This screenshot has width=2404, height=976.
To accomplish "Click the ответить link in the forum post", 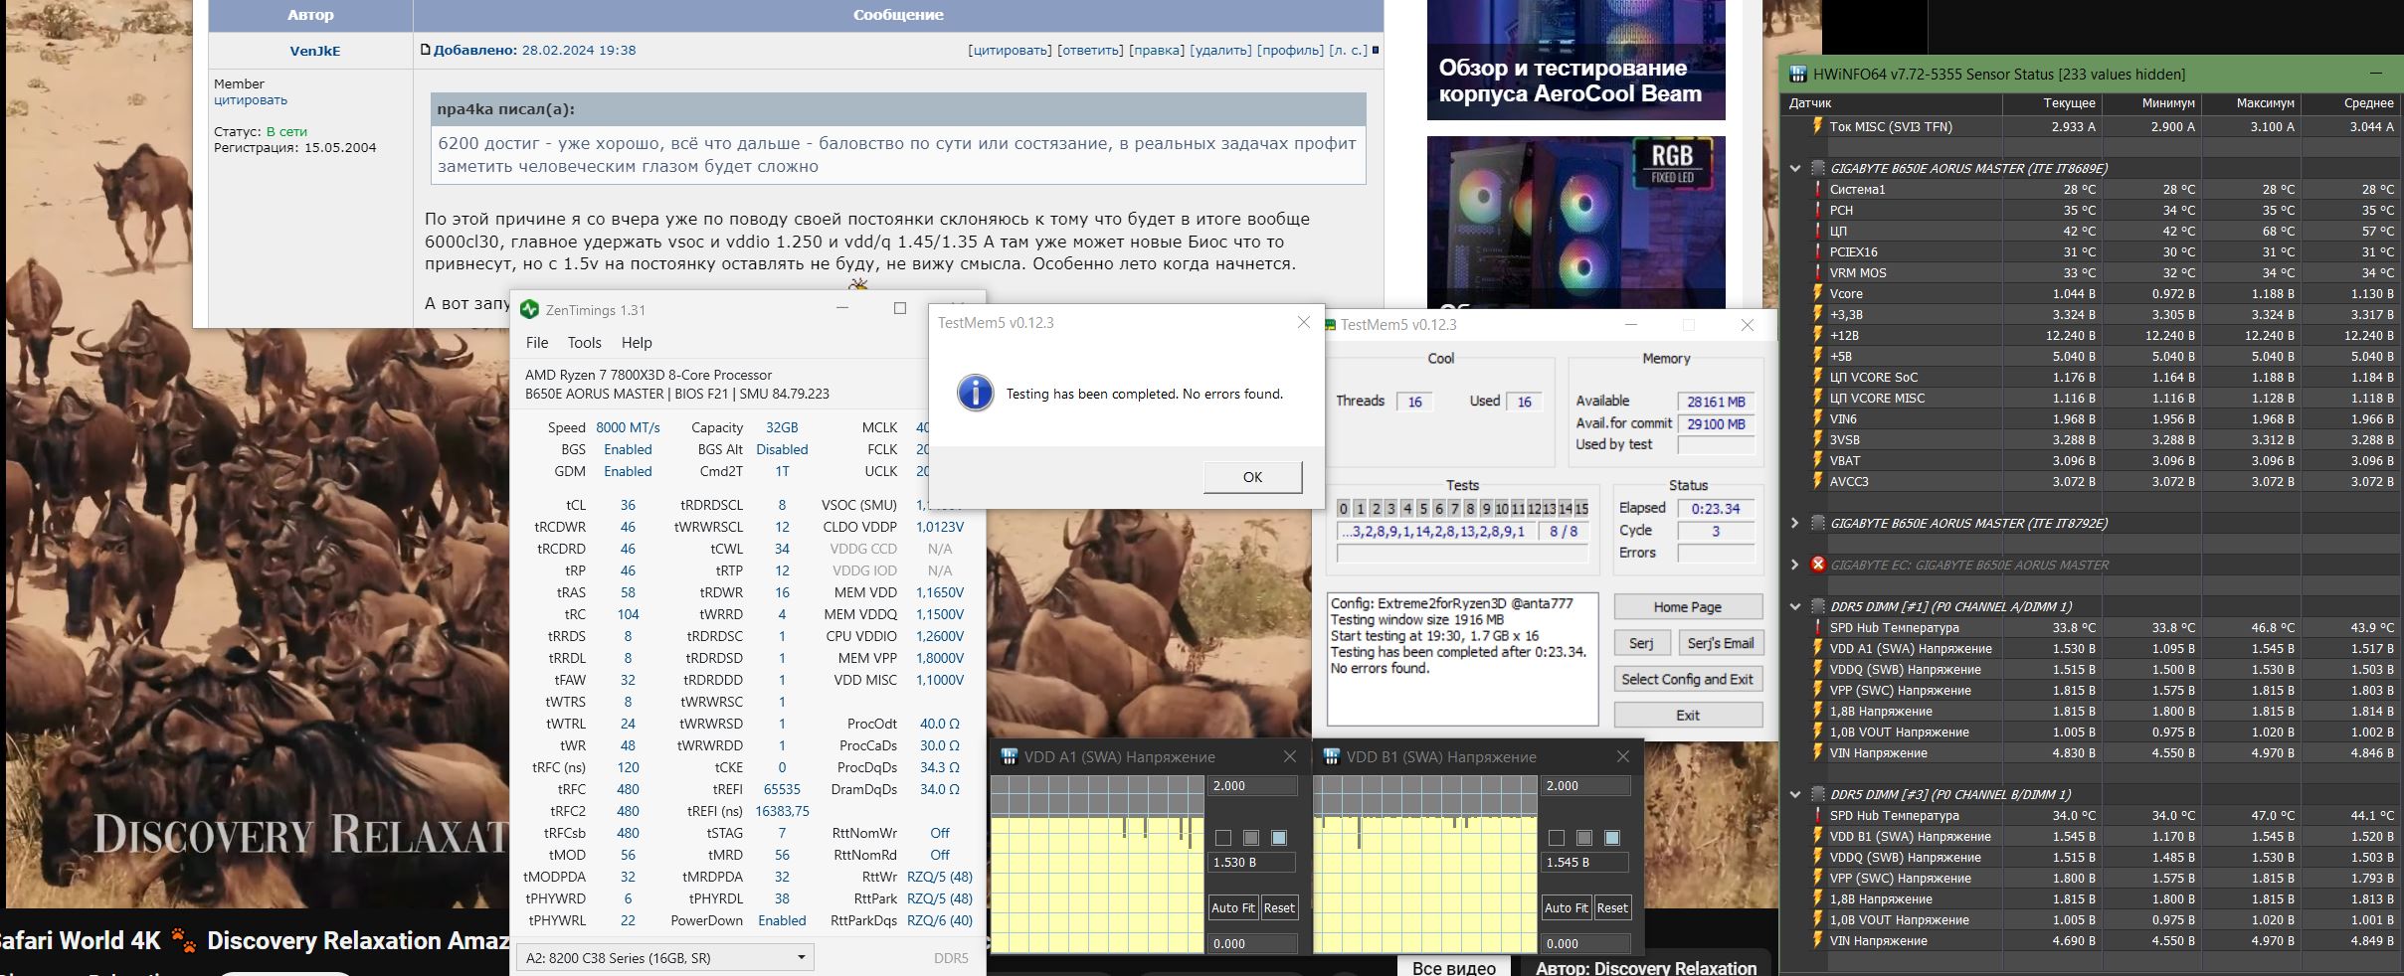I will click(1090, 50).
